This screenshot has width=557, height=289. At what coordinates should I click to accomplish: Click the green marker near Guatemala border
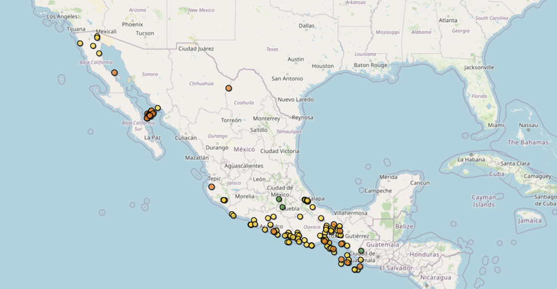[x=361, y=251]
